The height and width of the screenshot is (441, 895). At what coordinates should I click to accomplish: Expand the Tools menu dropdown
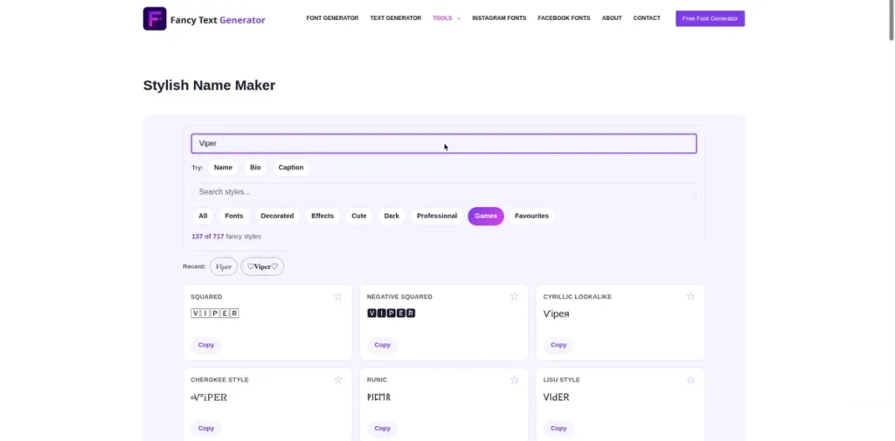[x=447, y=18]
